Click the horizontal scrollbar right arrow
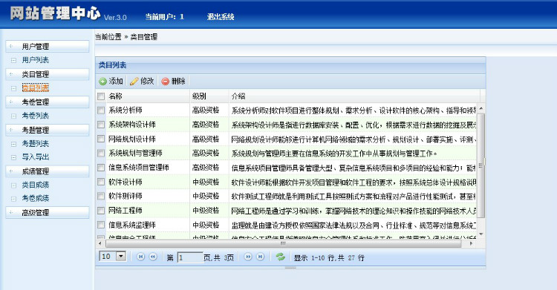The height and width of the screenshot is (290, 557). pos(471,243)
